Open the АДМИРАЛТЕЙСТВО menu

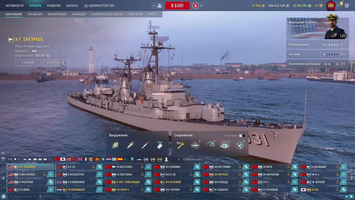(x=99, y=6)
